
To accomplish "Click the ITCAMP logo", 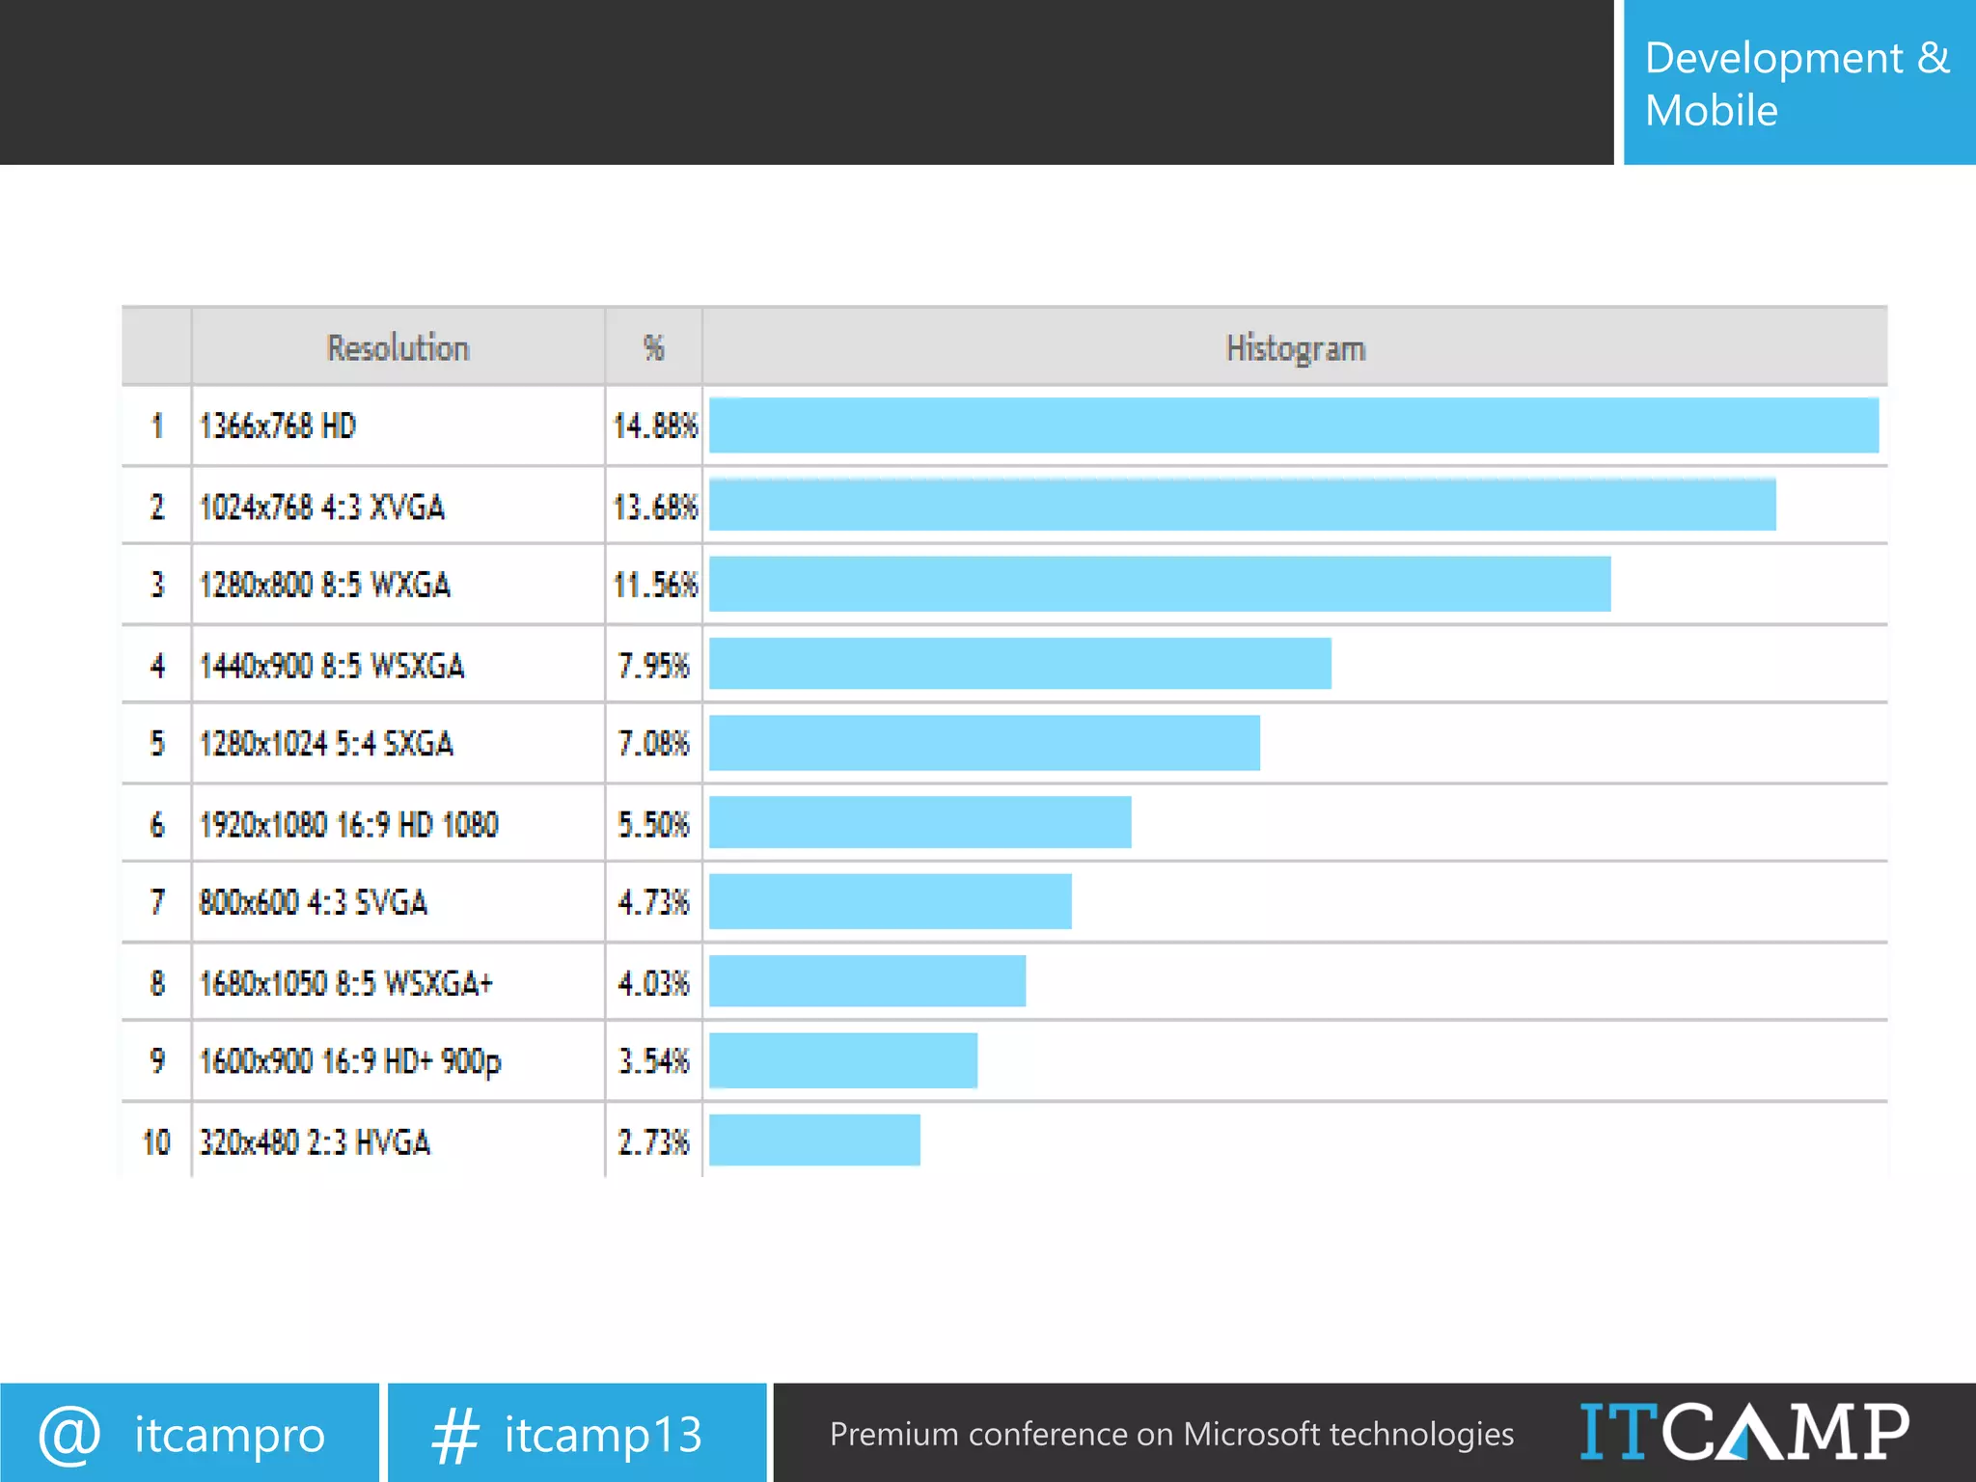I will point(1743,1432).
